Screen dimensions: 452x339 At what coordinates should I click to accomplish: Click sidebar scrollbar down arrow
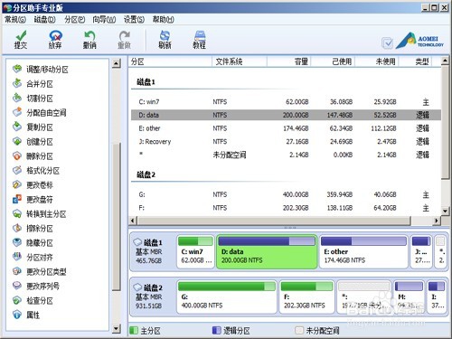pos(116,328)
